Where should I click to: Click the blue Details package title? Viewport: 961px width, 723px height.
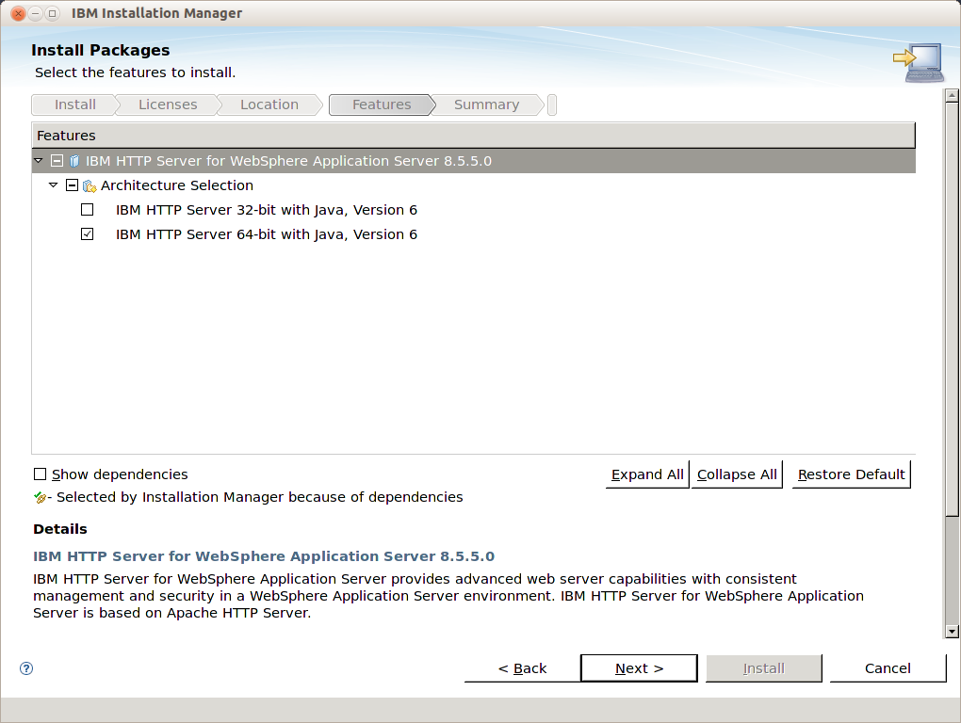[x=264, y=556]
